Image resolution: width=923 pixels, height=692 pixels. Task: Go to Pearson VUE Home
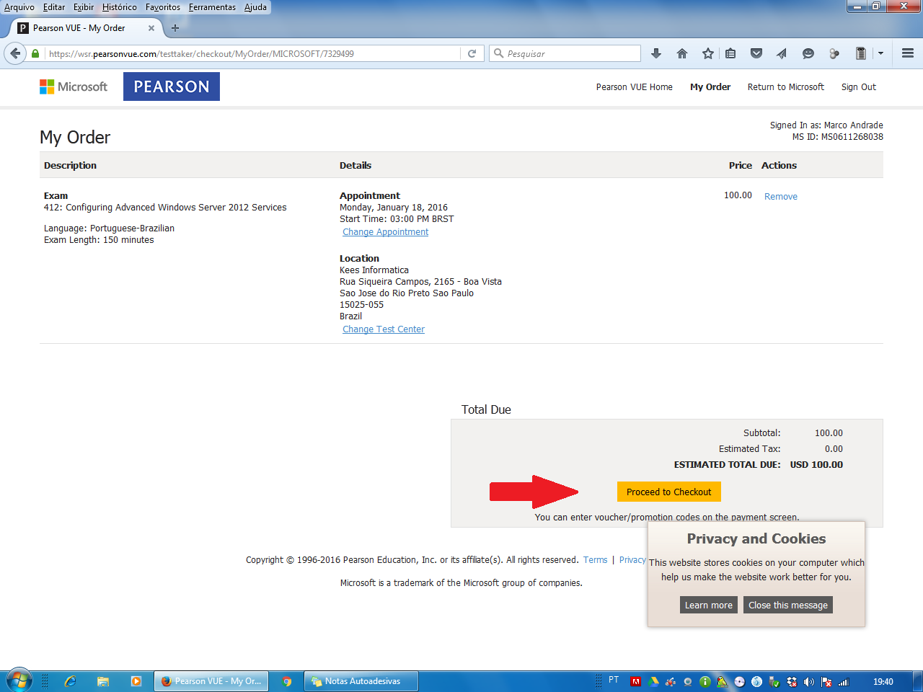coord(635,87)
